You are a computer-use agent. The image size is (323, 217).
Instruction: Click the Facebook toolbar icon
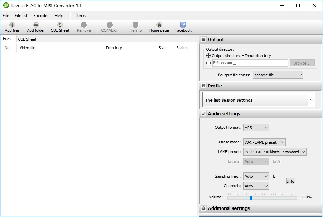pos(183,25)
